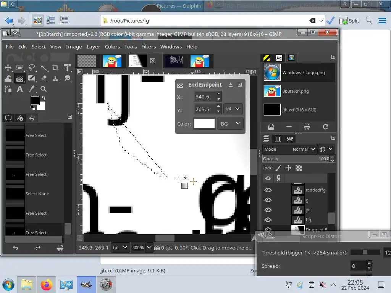Image resolution: width=391 pixels, height=293 pixels.
Task: Select the Free Select lasso tool
Action: [x=32, y=68]
